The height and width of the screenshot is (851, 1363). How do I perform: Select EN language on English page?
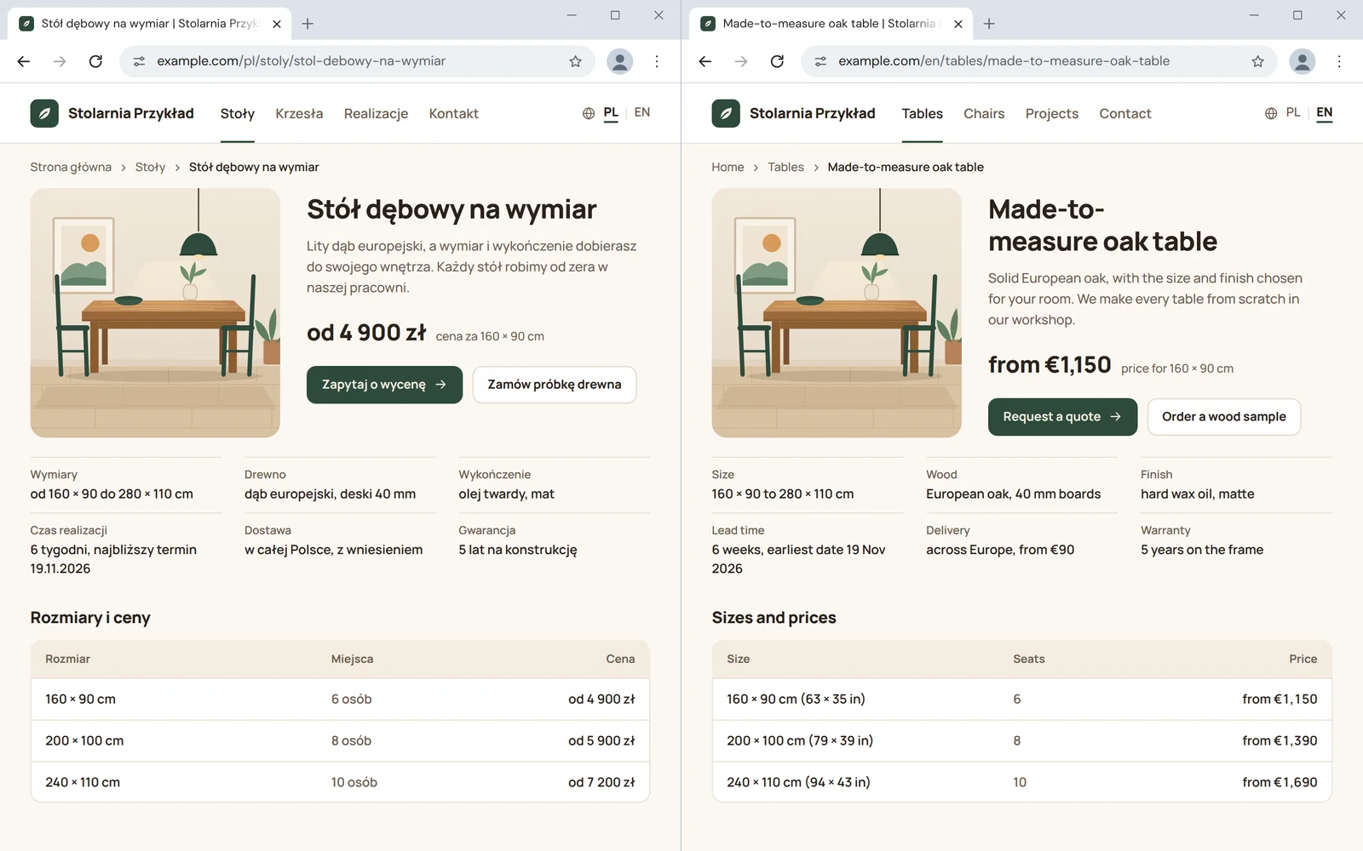point(1324,112)
